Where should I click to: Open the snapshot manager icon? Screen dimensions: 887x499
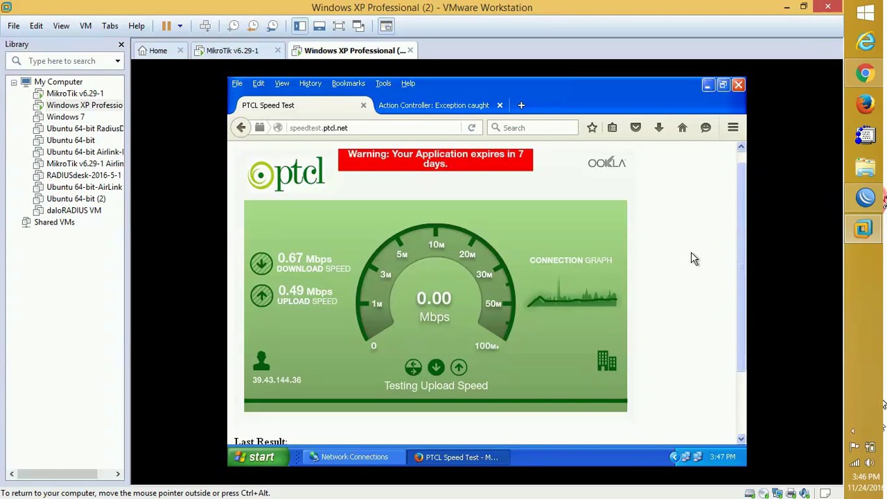click(272, 26)
